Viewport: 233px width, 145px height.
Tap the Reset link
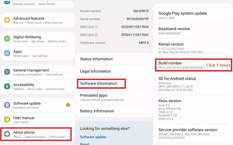click(x=84, y=144)
